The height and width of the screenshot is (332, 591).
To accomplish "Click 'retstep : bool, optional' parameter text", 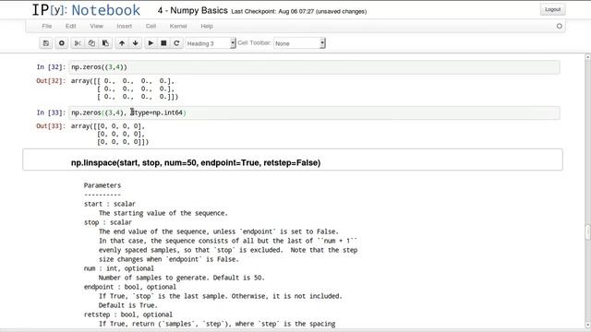I will pos(128,314).
